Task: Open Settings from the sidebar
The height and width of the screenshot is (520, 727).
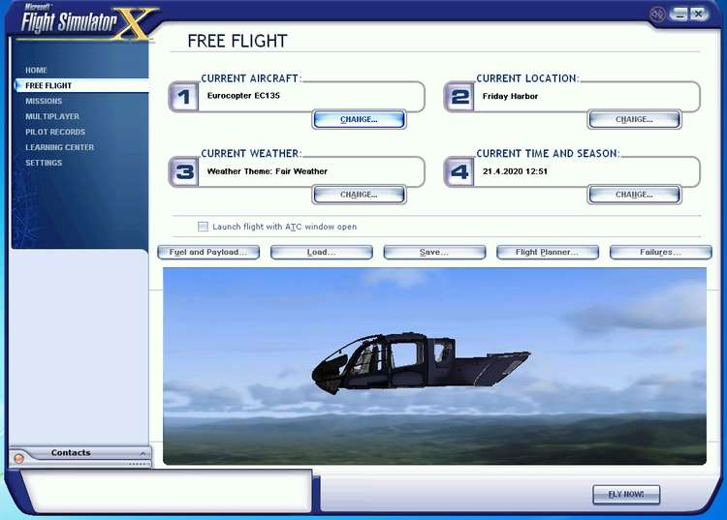Action: 44,163
